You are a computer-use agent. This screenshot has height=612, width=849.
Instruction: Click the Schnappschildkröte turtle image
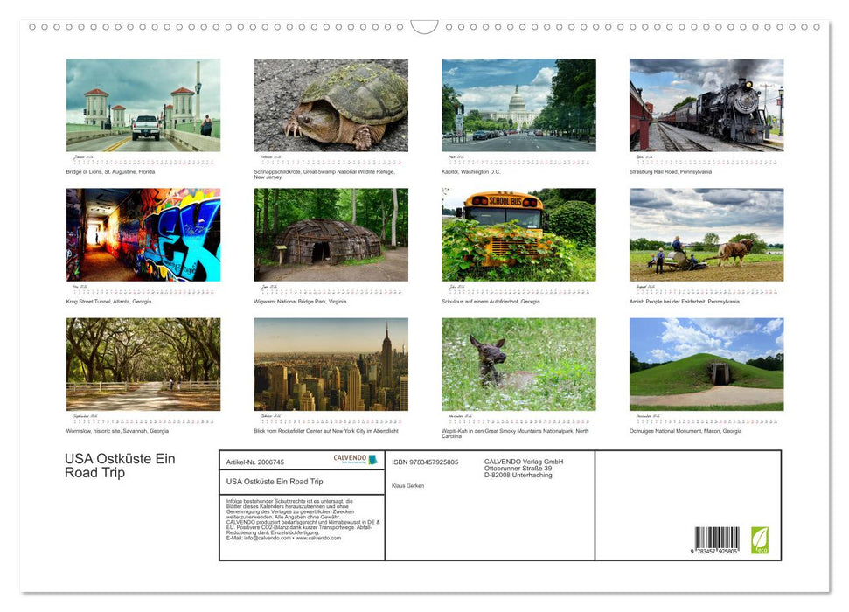pos(330,105)
